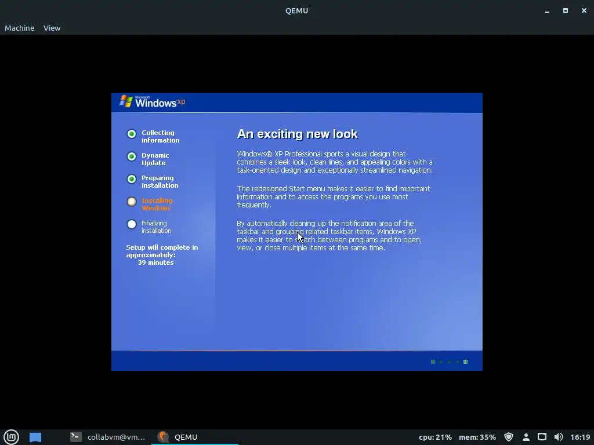
Task: Click the Installing Windows step indicator
Action: (x=132, y=202)
